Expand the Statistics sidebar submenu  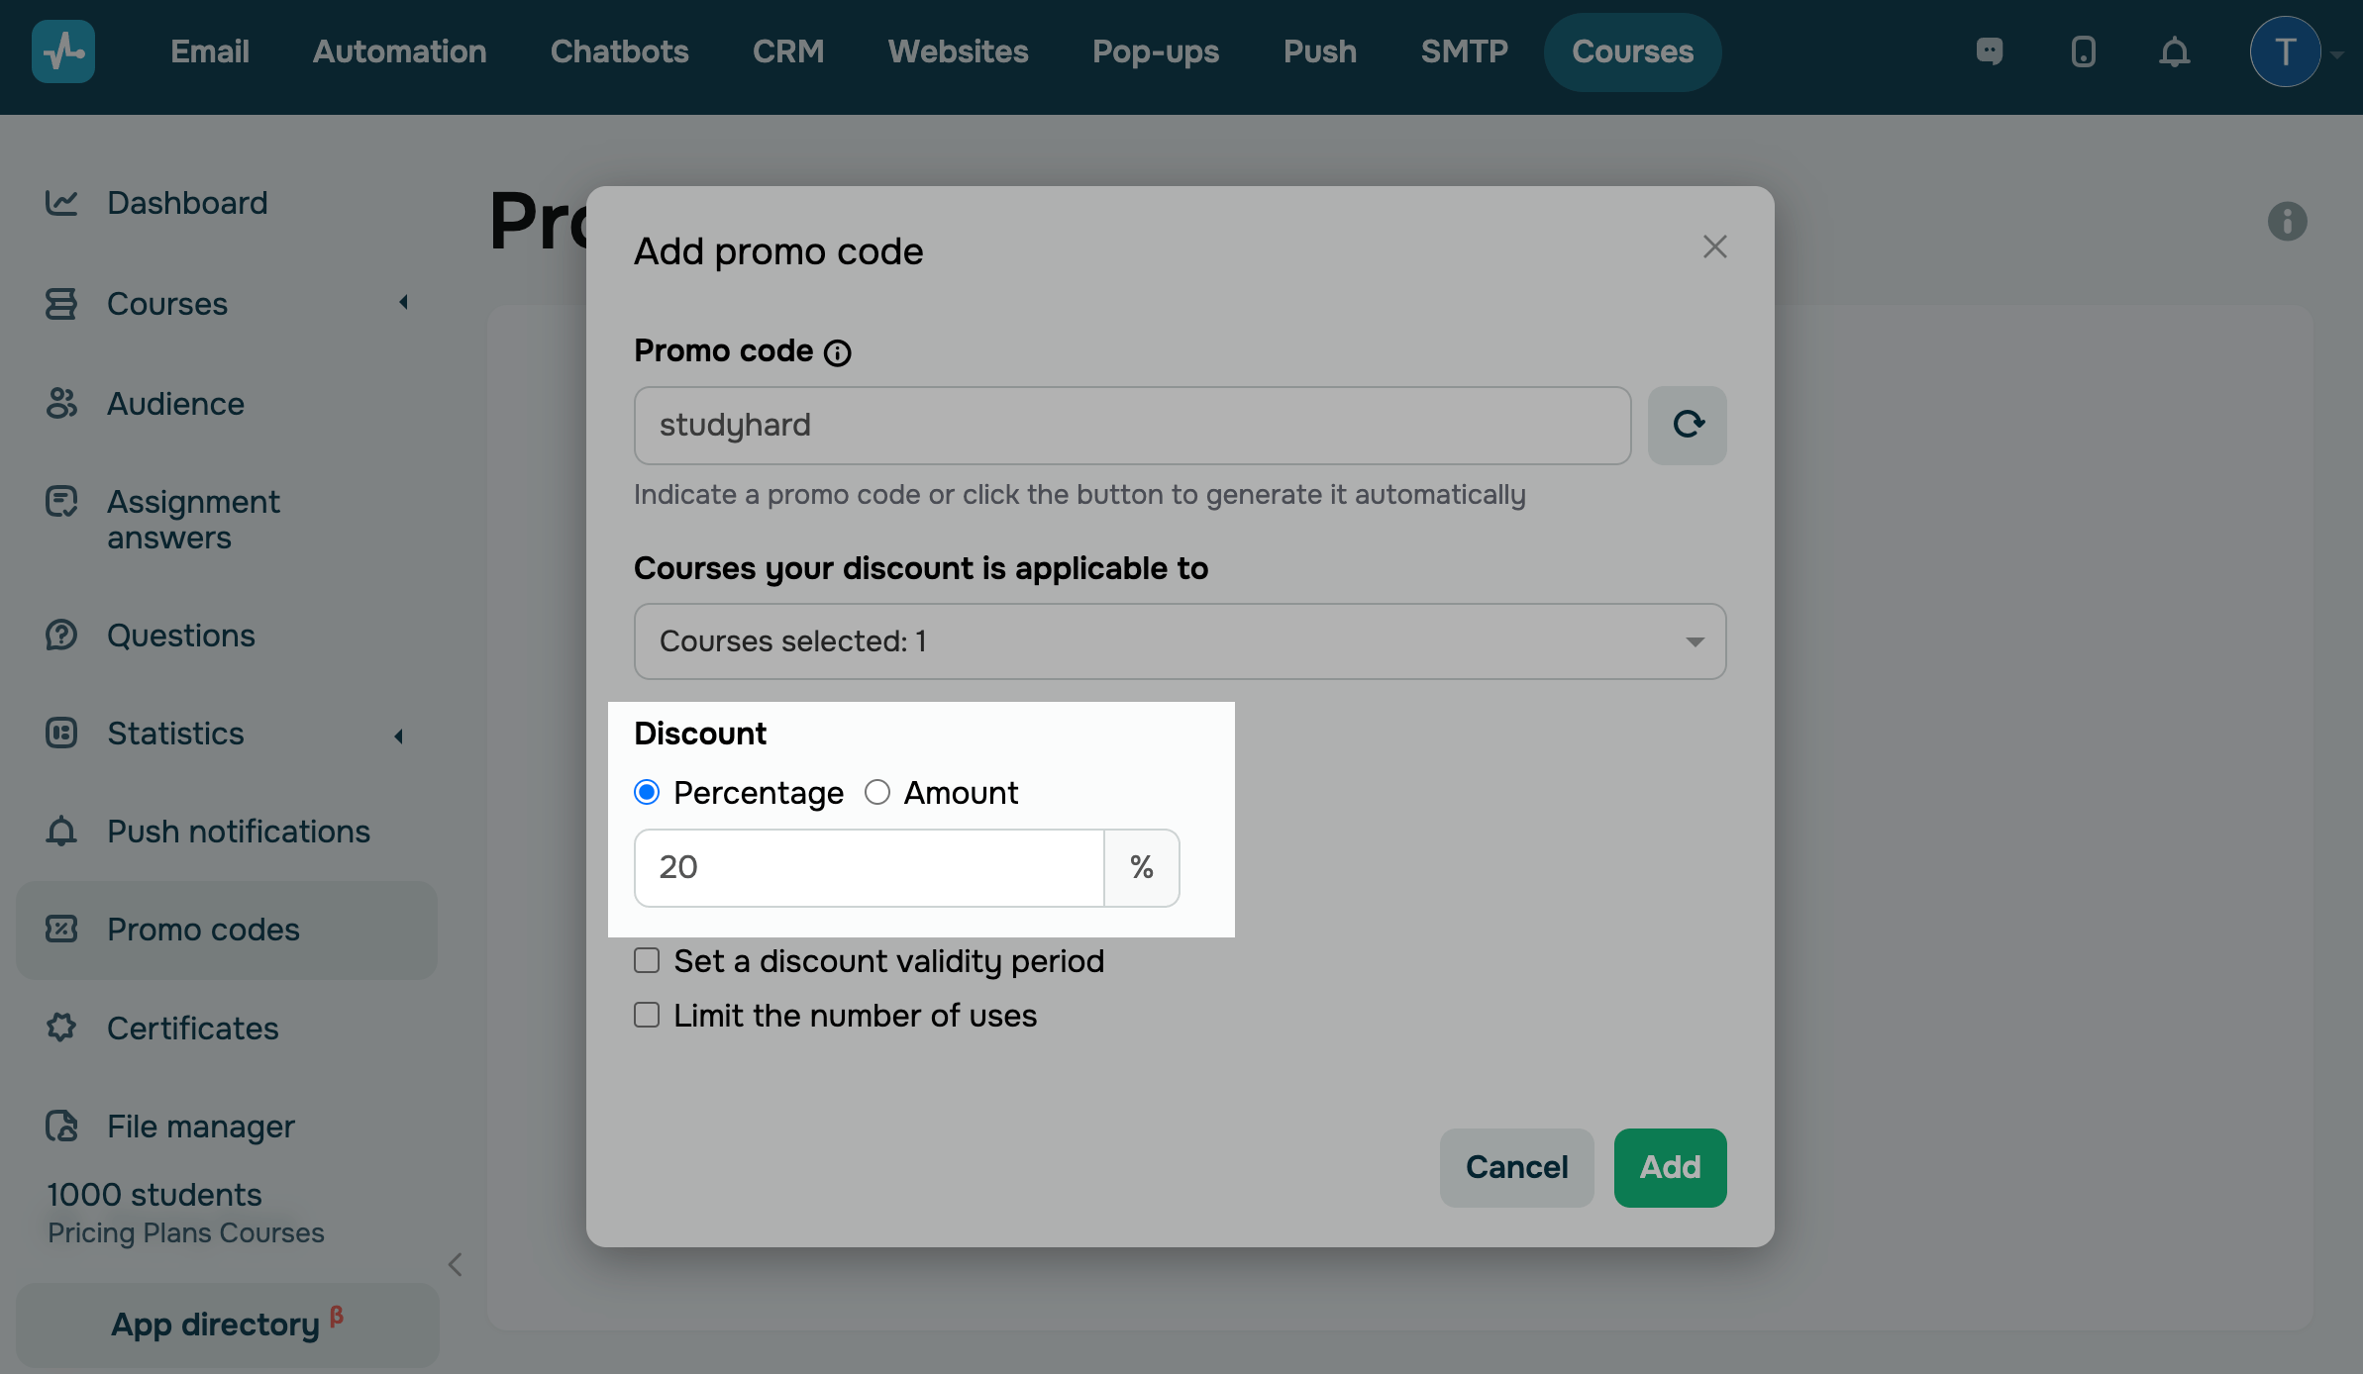pyautogui.click(x=398, y=736)
